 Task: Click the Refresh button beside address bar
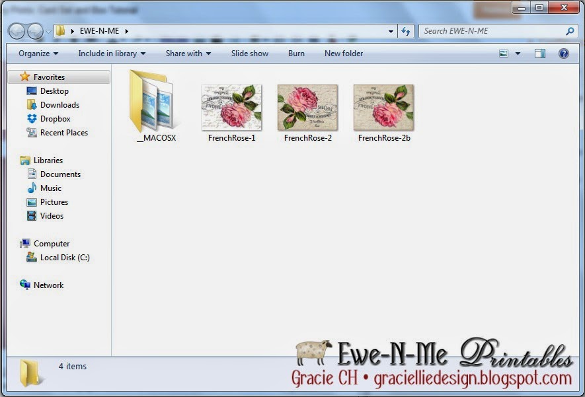(407, 31)
